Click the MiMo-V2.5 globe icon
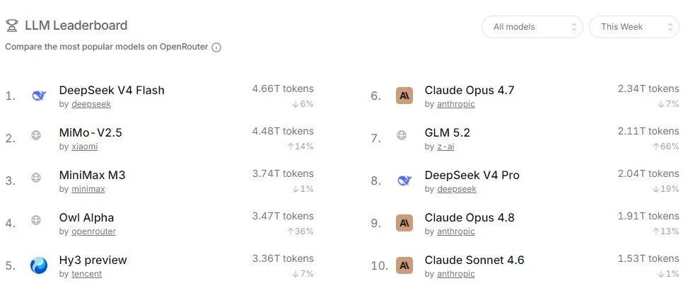Image resolution: width=688 pixels, height=293 pixels. coord(36,135)
